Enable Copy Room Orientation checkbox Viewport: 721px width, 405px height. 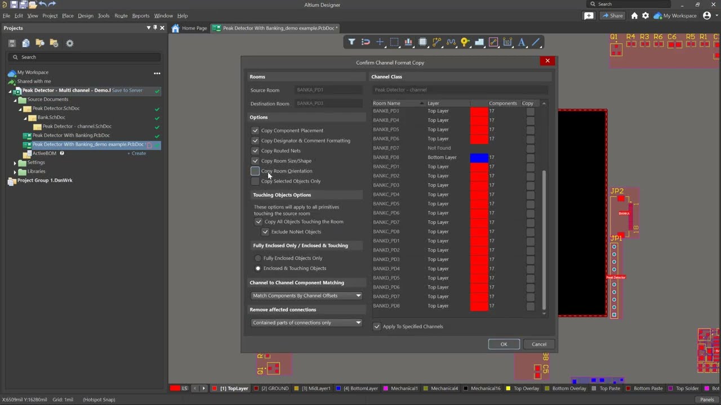coord(255,171)
